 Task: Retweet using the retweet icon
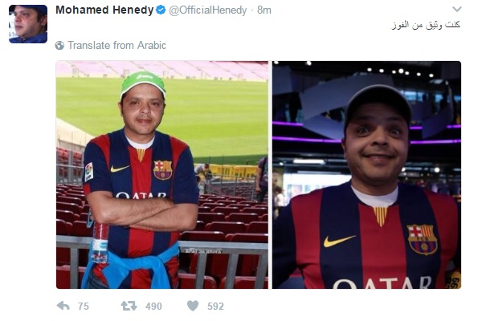(x=129, y=306)
